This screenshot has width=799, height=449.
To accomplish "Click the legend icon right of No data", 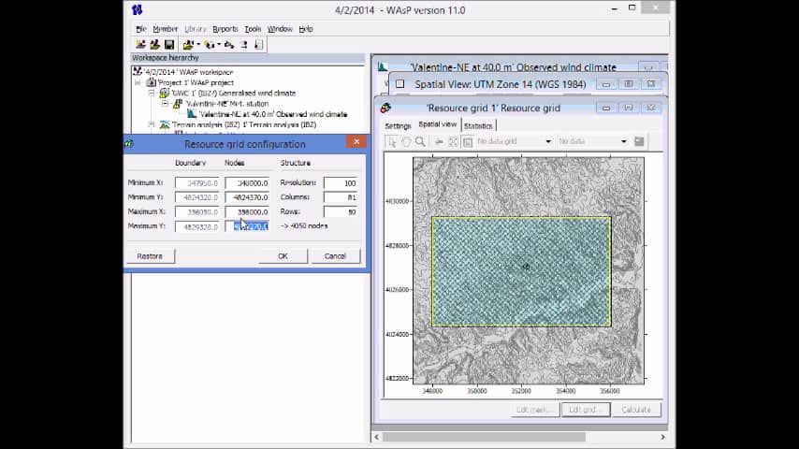I will 639,141.
